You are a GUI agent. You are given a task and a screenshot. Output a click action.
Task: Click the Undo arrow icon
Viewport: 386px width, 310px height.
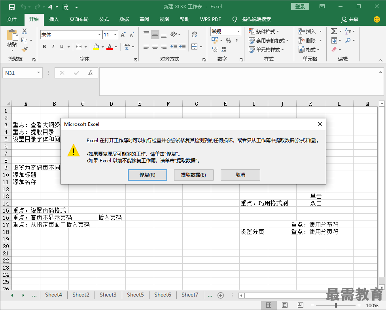point(23,7)
